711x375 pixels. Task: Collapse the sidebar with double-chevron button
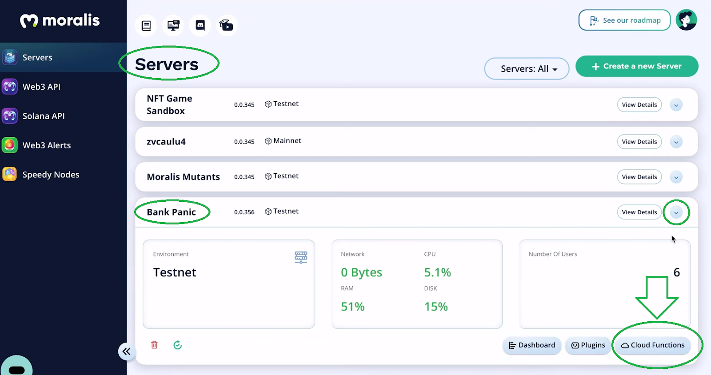click(x=127, y=351)
